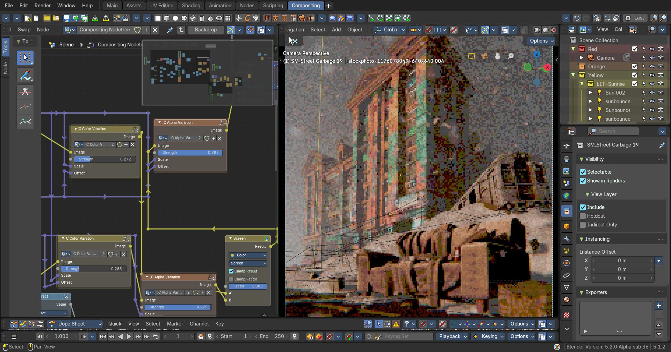Click the Backdrop button
The height and width of the screenshot is (352, 671).
tap(206, 30)
